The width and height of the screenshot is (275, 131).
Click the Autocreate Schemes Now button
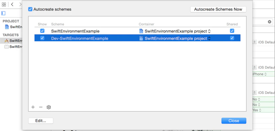[x=218, y=10]
